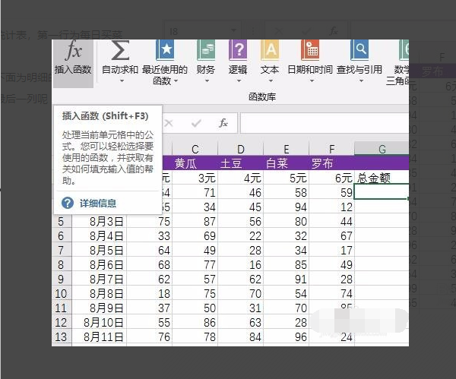
Task: Expand the dropdown arrow under 逻辑
Action: point(238,81)
